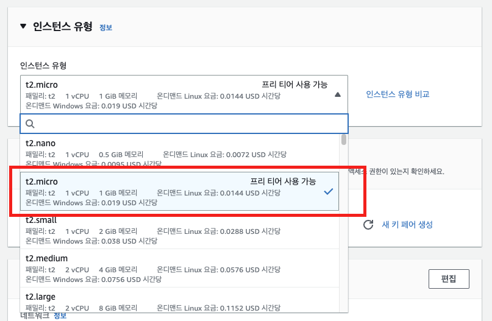Click the checkmark on t2.micro row
The height and width of the screenshot is (321, 492).
click(x=328, y=191)
